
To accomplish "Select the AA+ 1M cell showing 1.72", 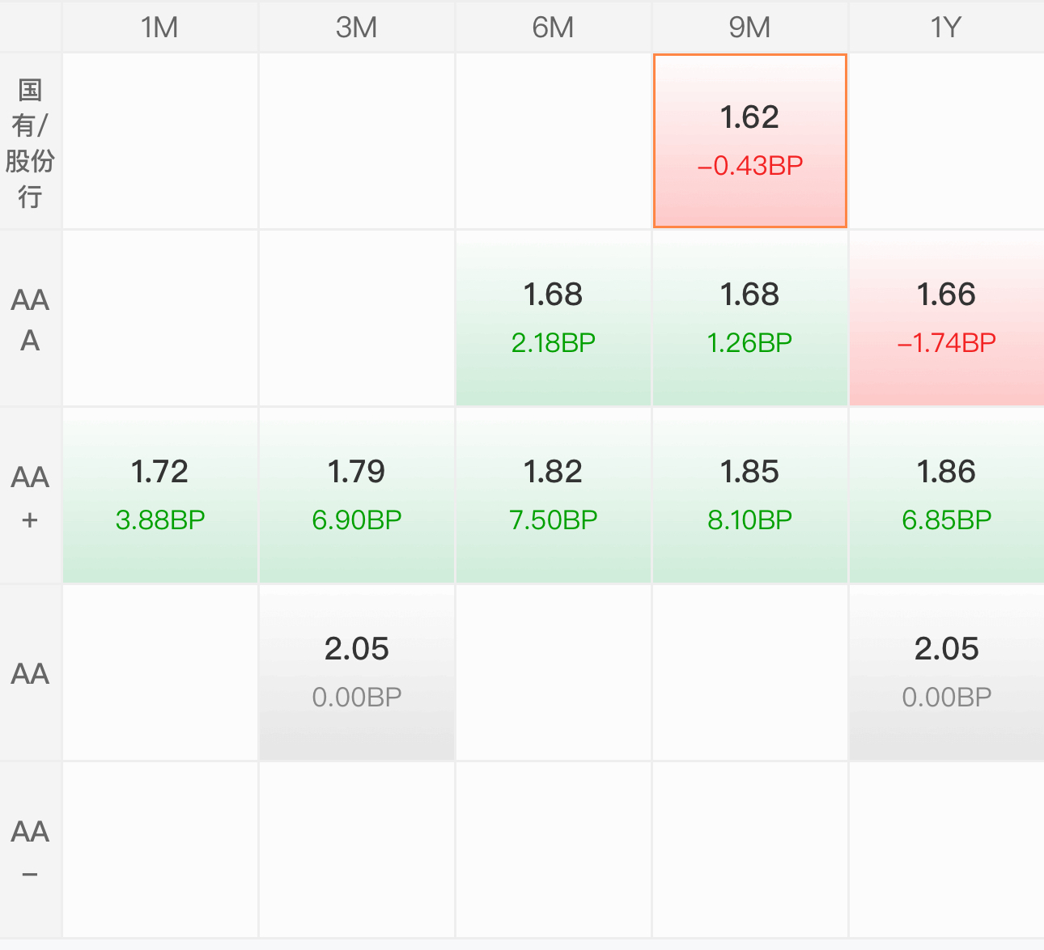I will (159, 495).
